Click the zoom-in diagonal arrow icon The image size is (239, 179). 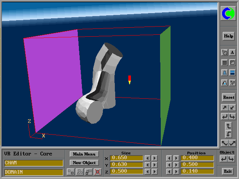[225, 108]
